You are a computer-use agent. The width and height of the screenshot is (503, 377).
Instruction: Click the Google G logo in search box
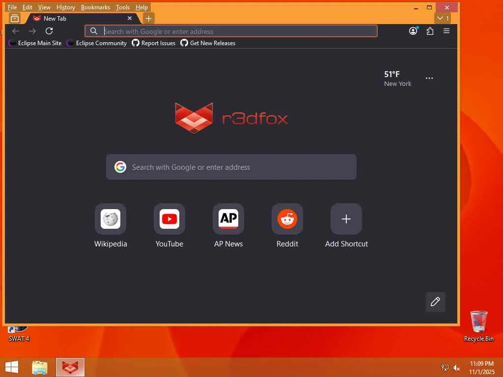point(120,167)
